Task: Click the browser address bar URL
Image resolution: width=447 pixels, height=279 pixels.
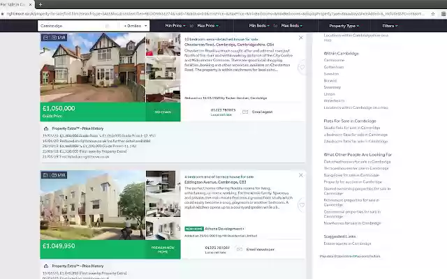Action: pyautogui.click(x=215, y=14)
